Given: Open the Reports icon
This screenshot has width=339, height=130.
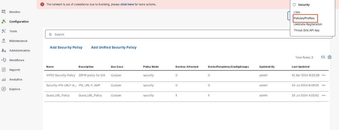Looking at the screenshot, I should (x=3, y=70).
